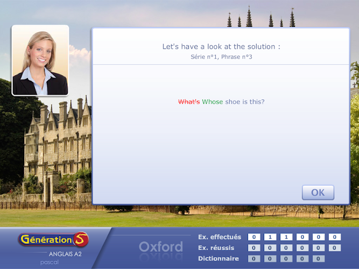This screenshot has width=359, height=269.
Task: Select last box in Ex. effectués row
Action: pyautogui.click(x=335, y=237)
